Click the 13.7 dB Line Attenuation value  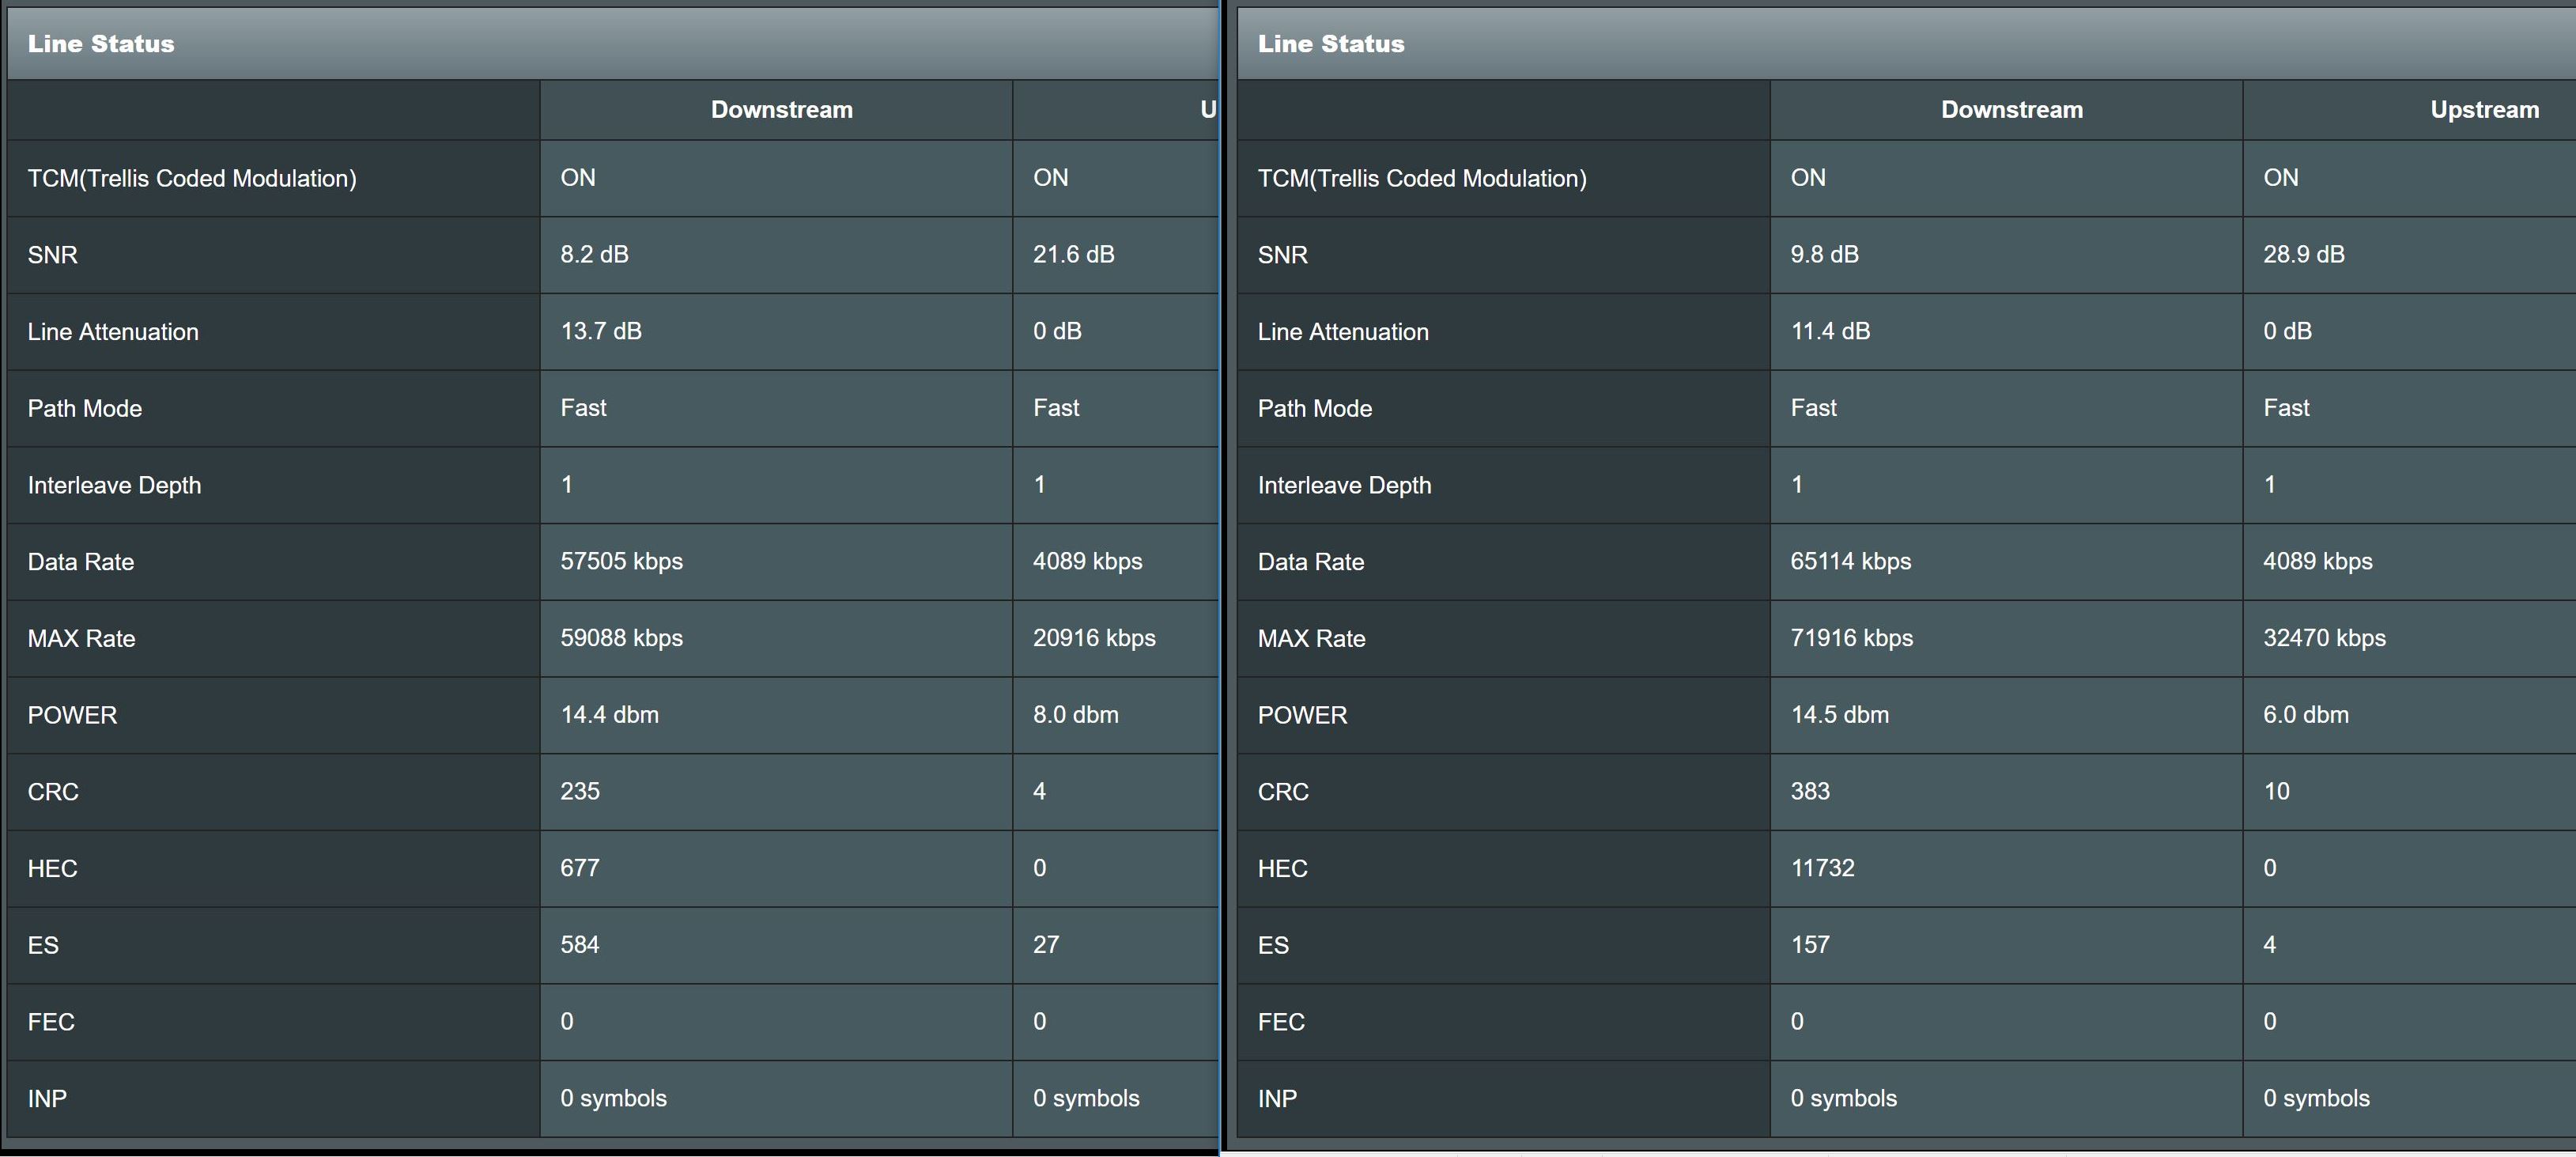[x=601, y=331]
